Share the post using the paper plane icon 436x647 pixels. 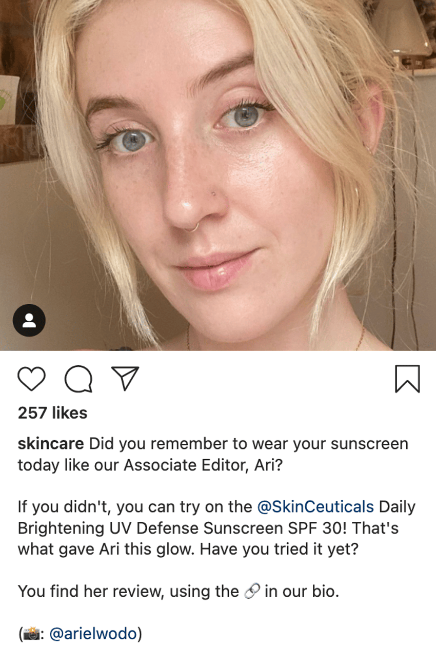[125, 379]
